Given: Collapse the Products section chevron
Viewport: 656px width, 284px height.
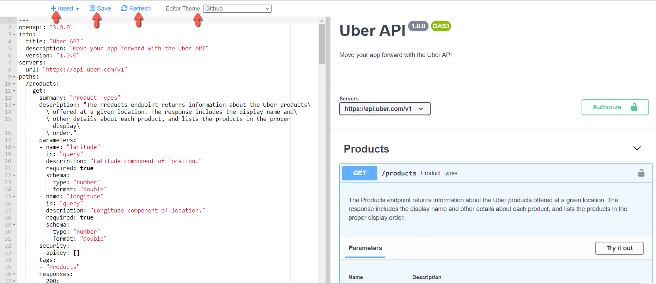Looking at the screenshot, I should 637,148.
